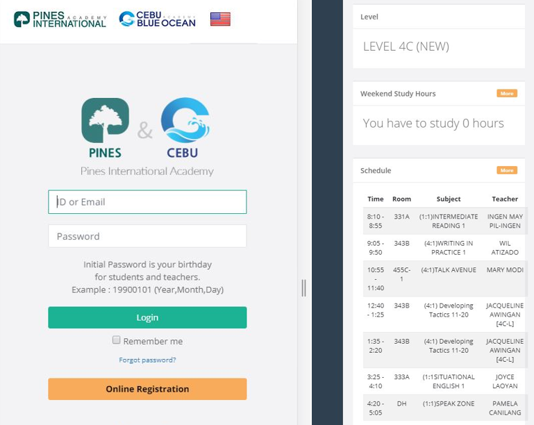This screenshot has width=534, height=425.
Task: Click the WRITING IN PRACTICE 1 subject
Action: (x=449, y=248)
